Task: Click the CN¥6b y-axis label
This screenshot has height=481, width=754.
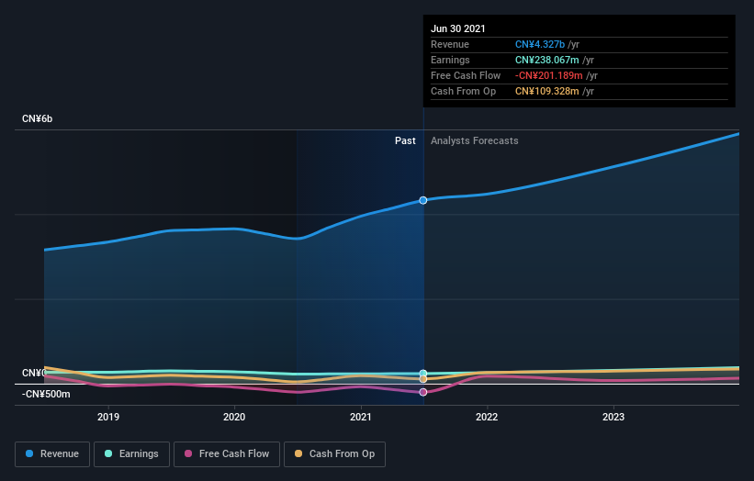Action: pyautogui.click(x=37, y=118)
